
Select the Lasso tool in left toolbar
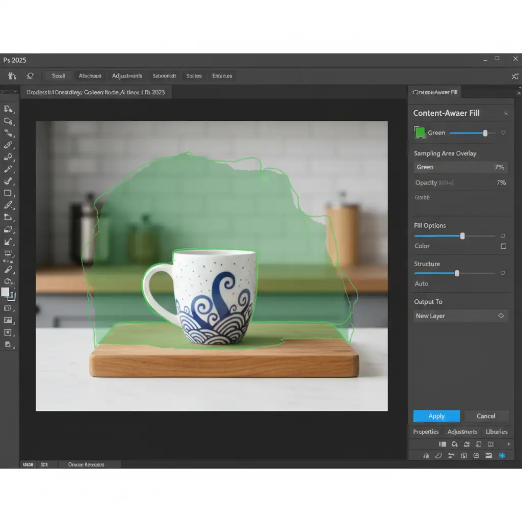tap(8, 121)
